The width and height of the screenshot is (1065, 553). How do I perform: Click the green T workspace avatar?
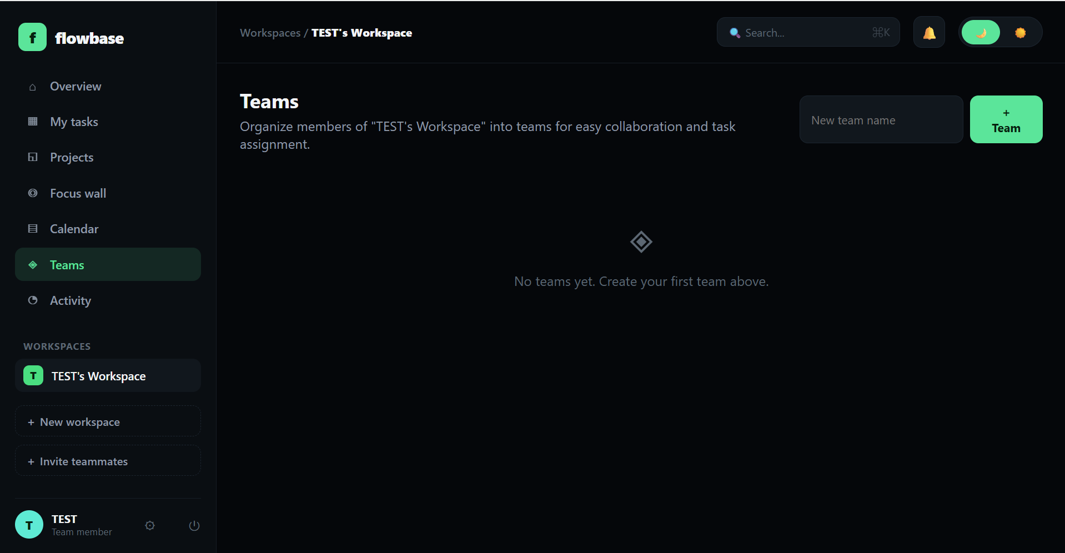(x=33, y=375)
